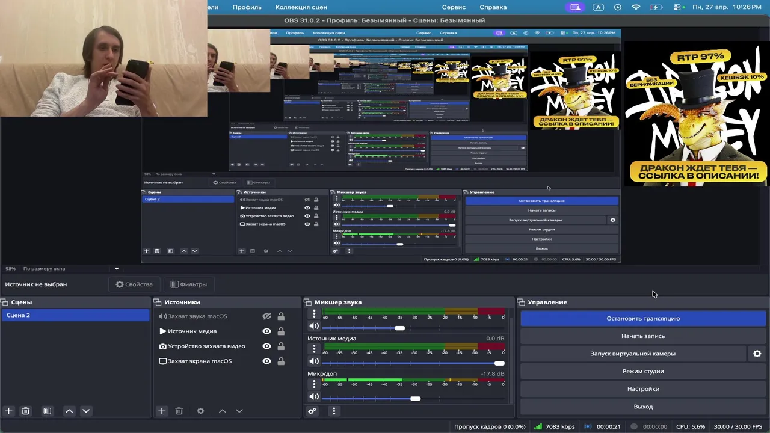This screenshot has width=770, height=433.
Task: Open keyboard input source menu bar icon
Action: click(598, 7)
